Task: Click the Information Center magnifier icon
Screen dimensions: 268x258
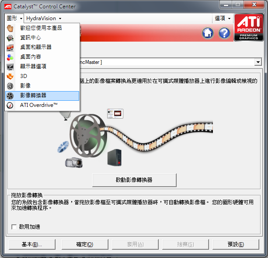Action: click(x=10, y=38)
